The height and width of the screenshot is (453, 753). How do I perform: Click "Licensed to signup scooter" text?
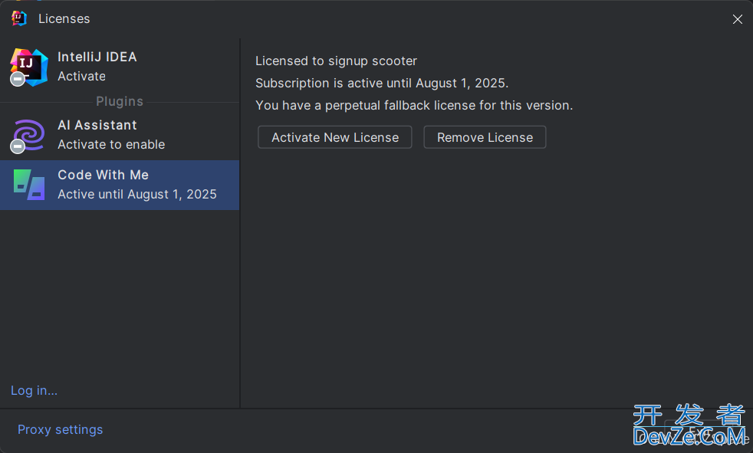pos(336,61)
